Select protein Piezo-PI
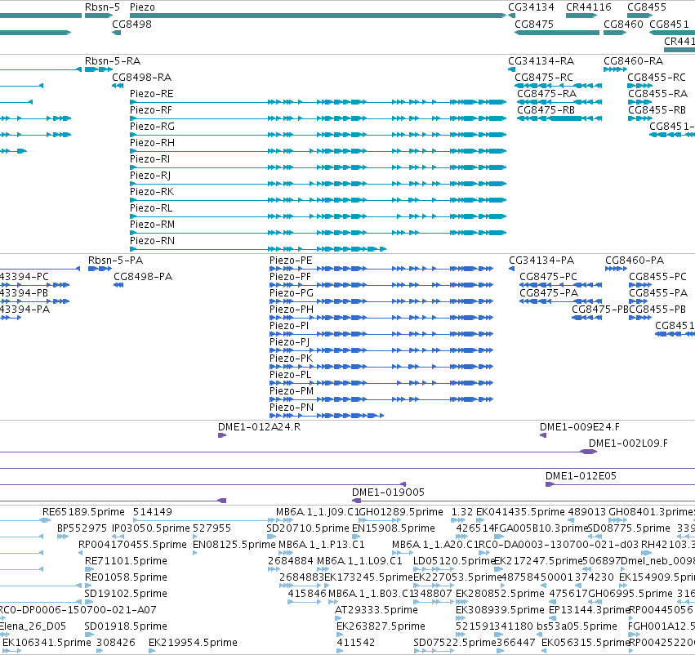This screenshot has width=695, height=655. tap(381, 334)
